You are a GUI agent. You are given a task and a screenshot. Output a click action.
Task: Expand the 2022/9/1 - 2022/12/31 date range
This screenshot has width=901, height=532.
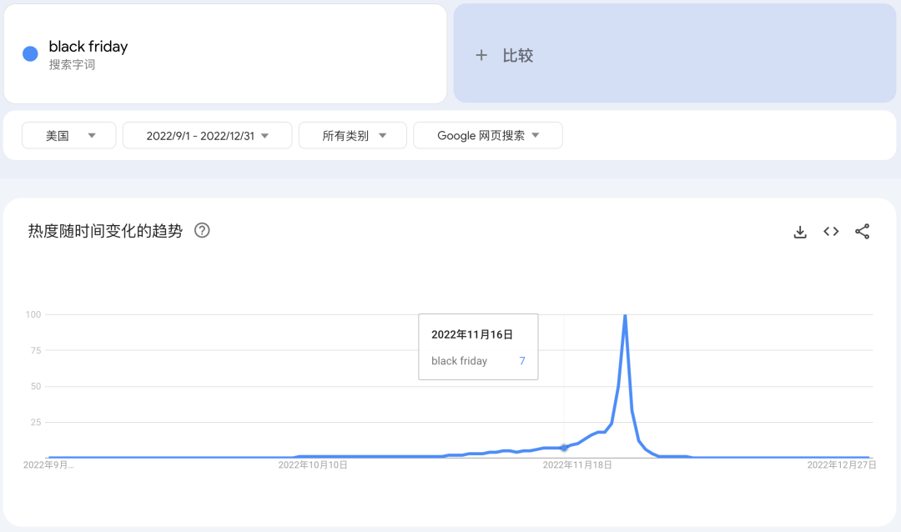(x=207, y=136)
